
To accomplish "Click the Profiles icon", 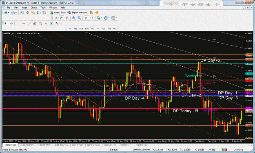I will coord(13,13).
